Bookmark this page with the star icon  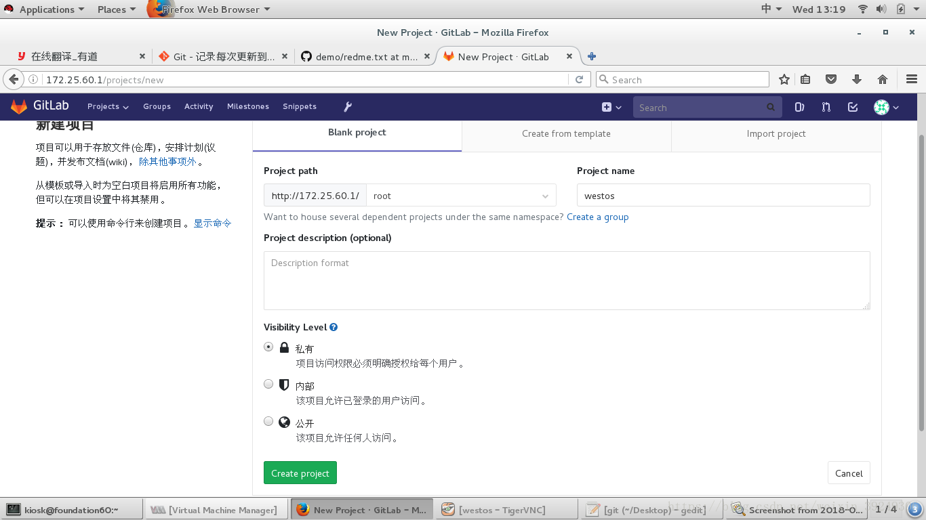point(784,79)
